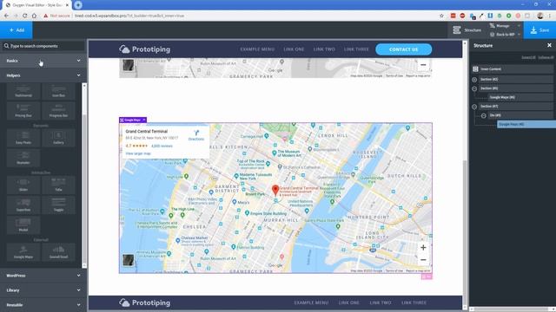
Task: Add the Google Maps component from Helpers
Action: coord(23,252)
